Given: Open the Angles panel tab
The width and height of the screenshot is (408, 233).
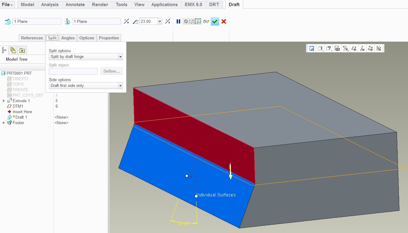Looking at the screenshot, I should (68, 38).
